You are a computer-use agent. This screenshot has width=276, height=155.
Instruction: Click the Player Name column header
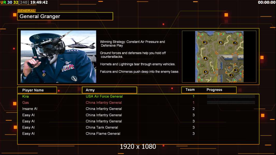37,90
